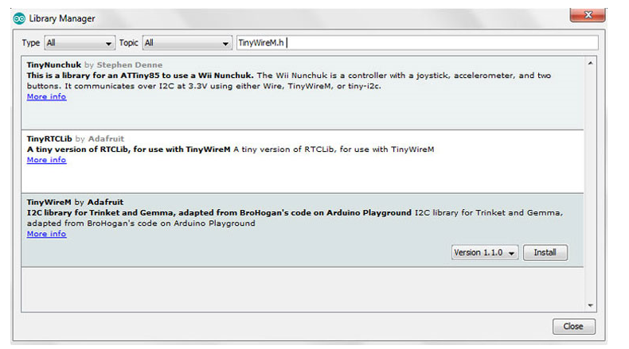
Task: Open More info link for TinyRTCLib
Action: tap(46, 160)
